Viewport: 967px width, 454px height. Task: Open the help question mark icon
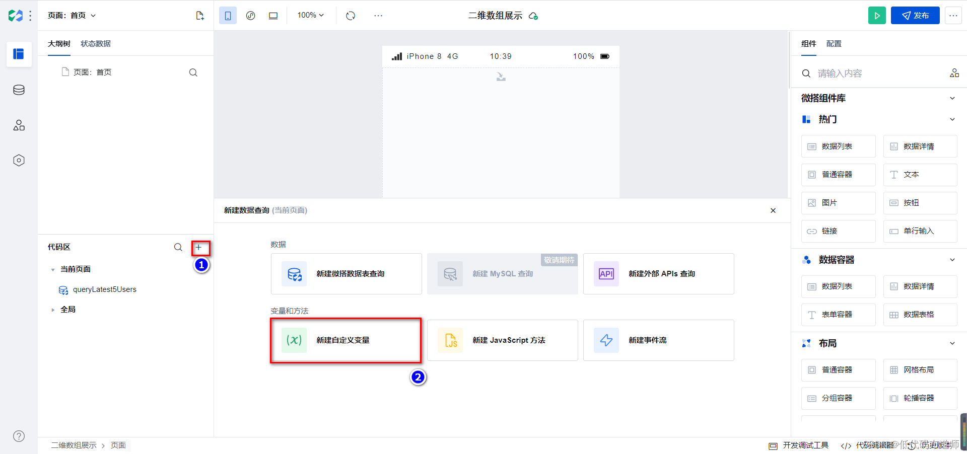[x=19, y=436]
